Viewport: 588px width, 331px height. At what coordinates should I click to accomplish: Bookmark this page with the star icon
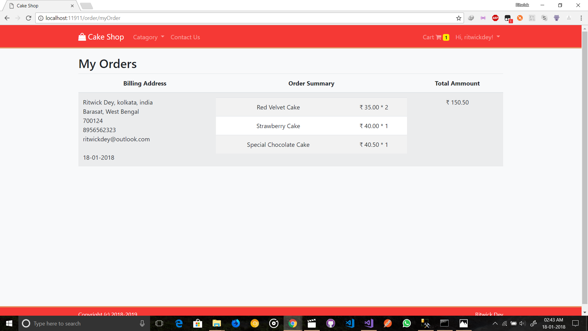coord(458,18)
